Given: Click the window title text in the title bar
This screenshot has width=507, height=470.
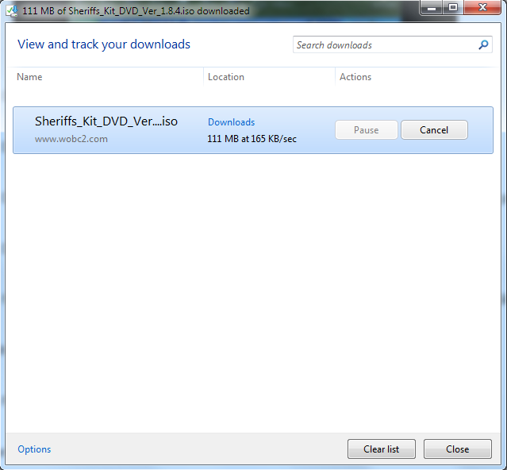Looking at the screenshot, I should coord(136,11).
